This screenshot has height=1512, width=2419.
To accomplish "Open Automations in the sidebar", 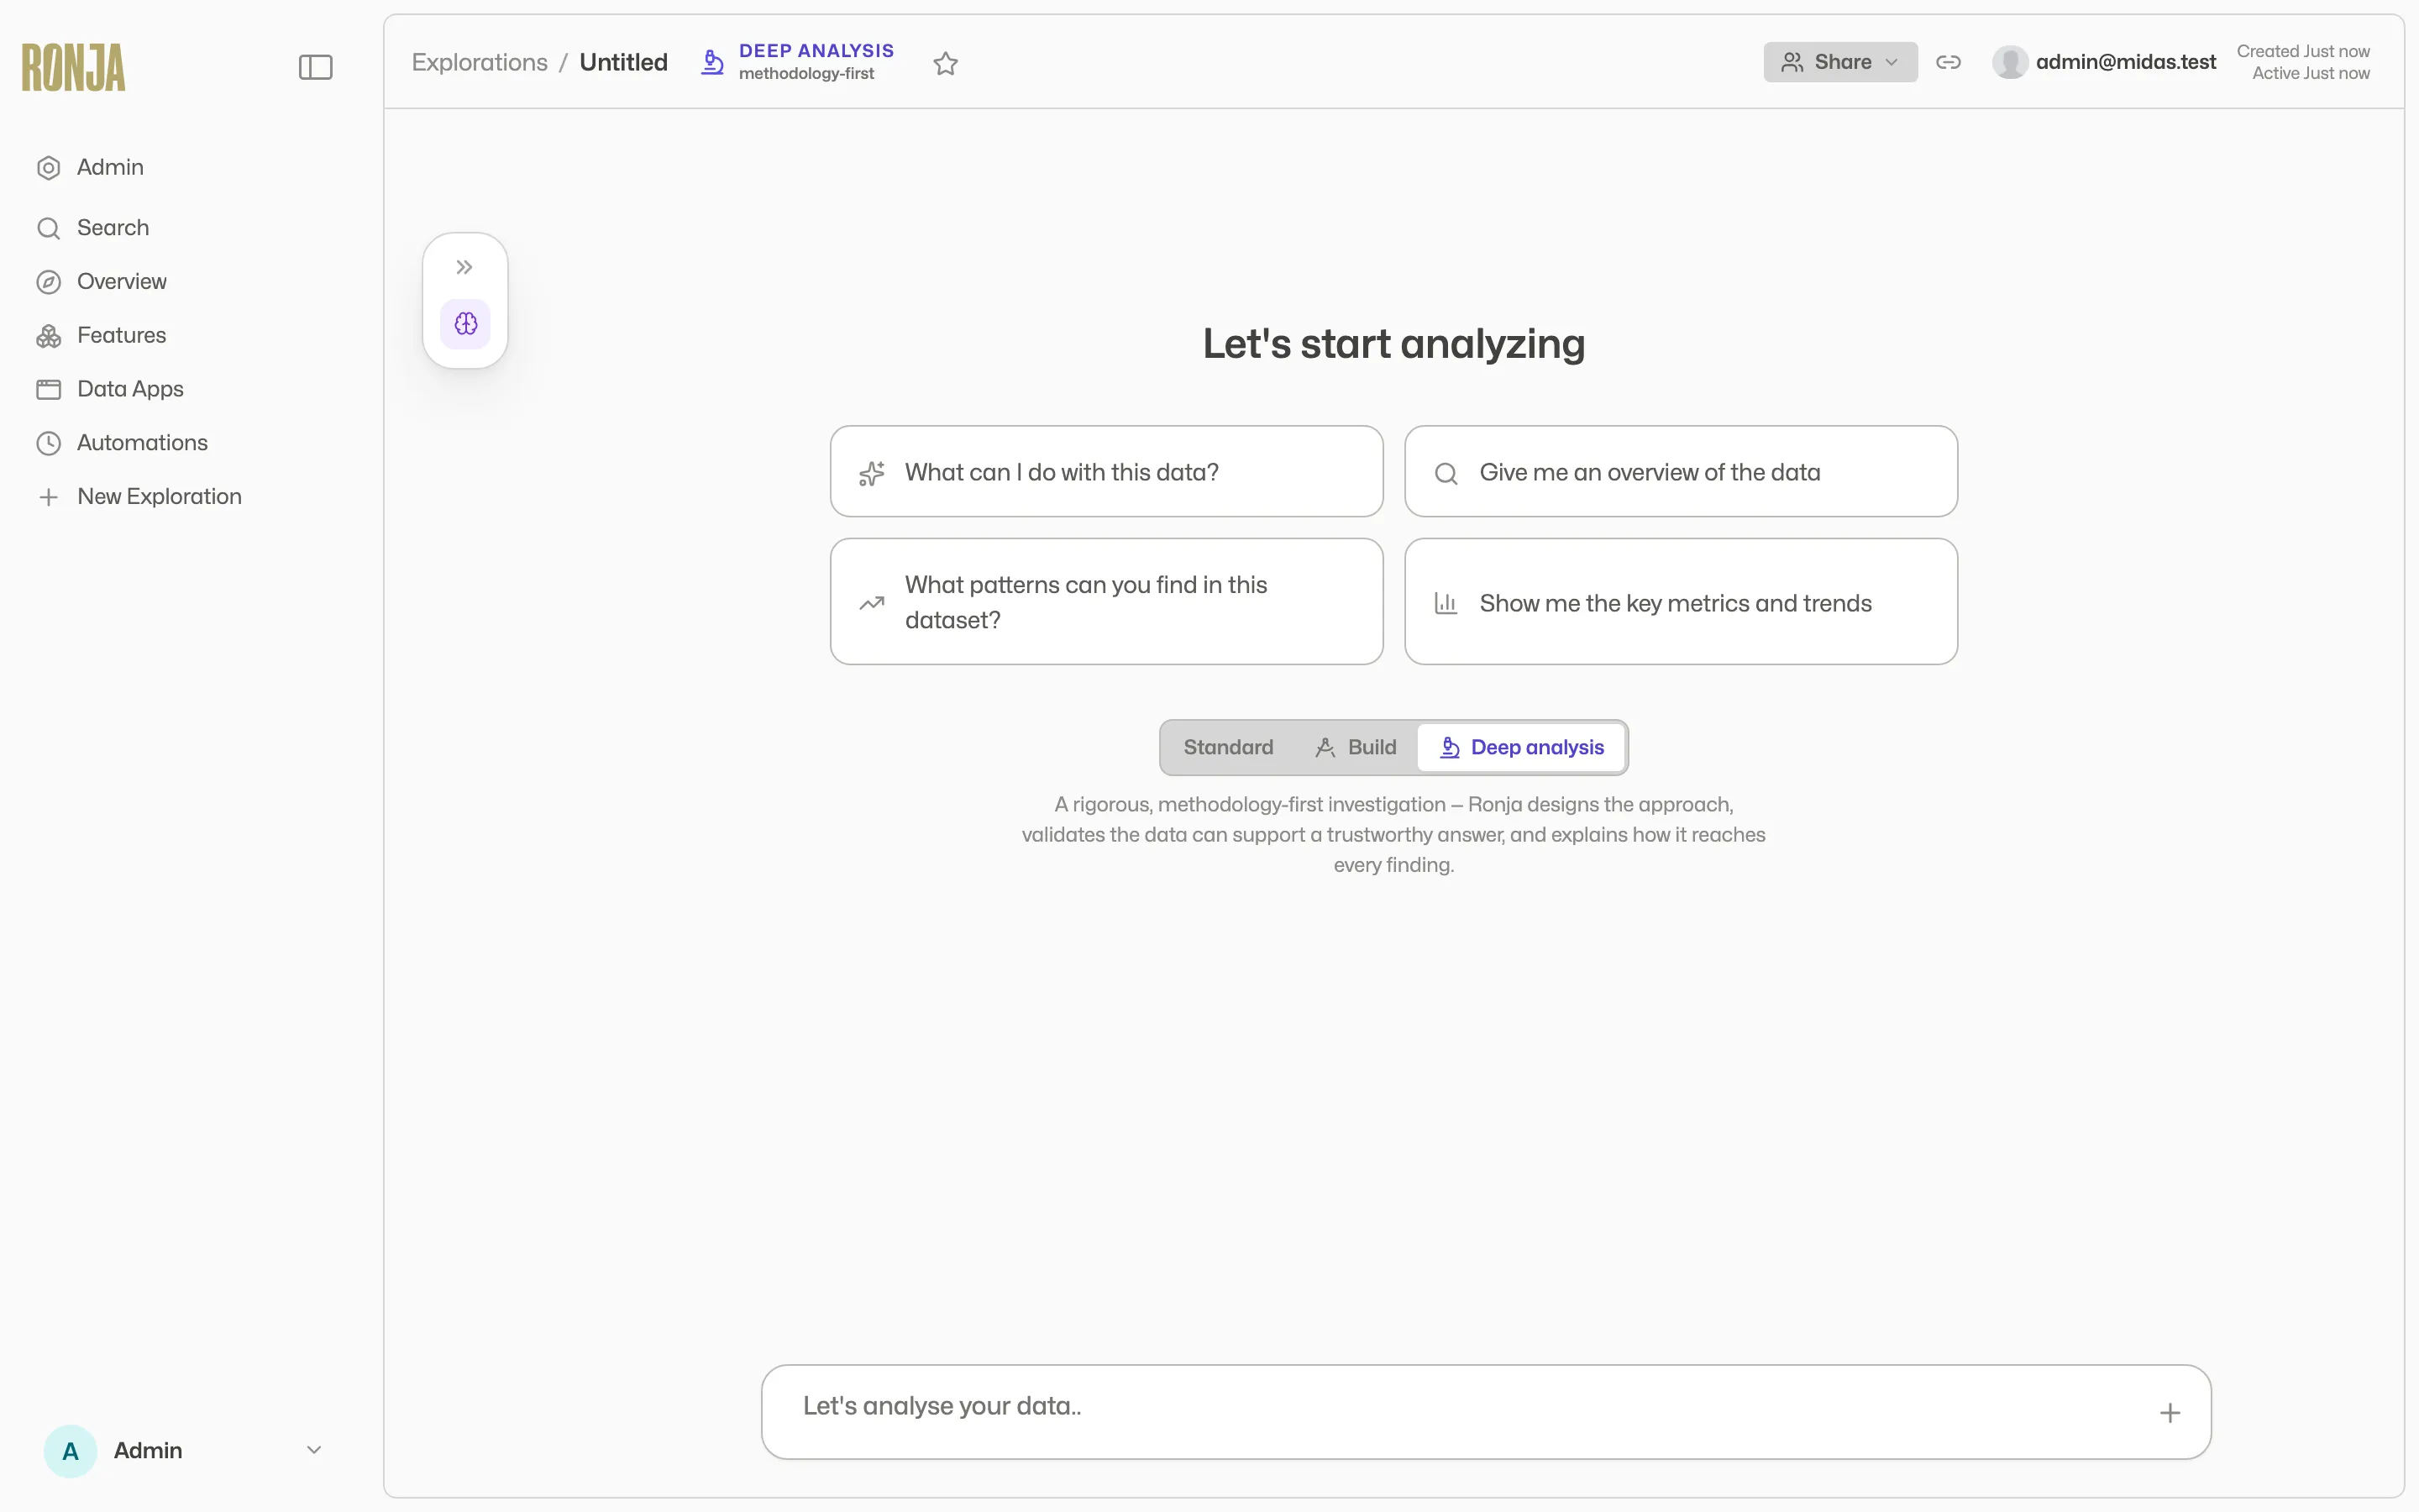I will tap(122, 443).
